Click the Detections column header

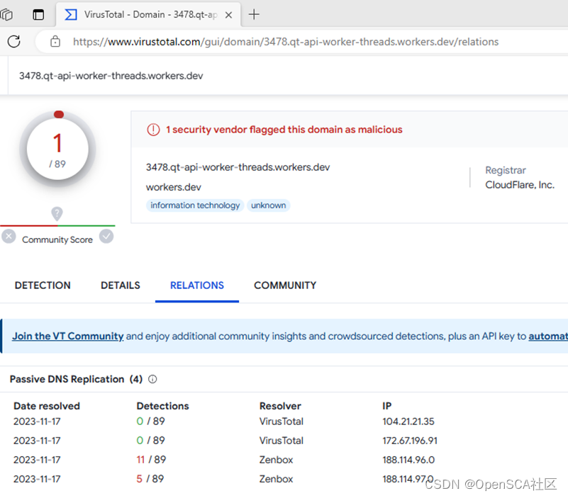(162, 406)
